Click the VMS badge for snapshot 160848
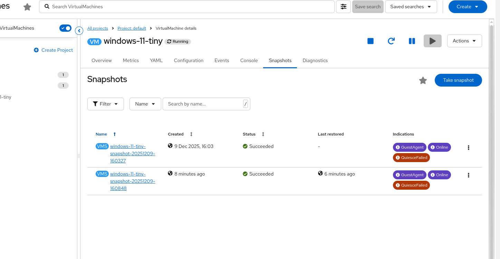500x259 pixels. point(102,174)
